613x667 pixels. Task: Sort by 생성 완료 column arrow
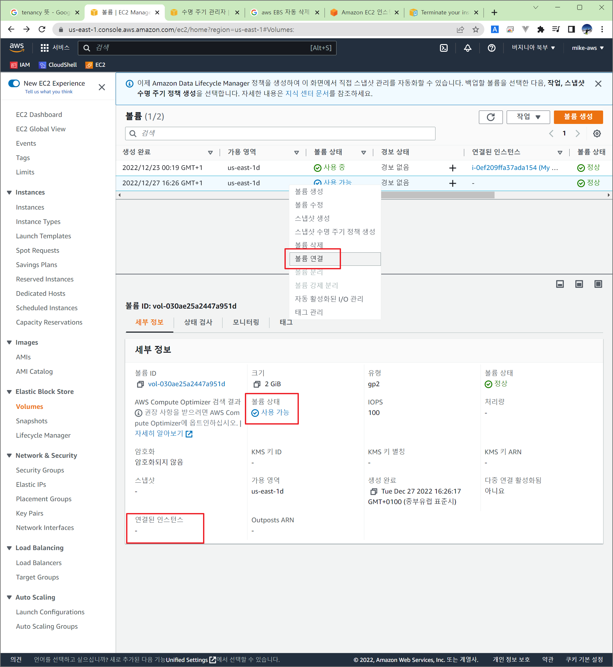pyautogui.click(x=210, y=153)
